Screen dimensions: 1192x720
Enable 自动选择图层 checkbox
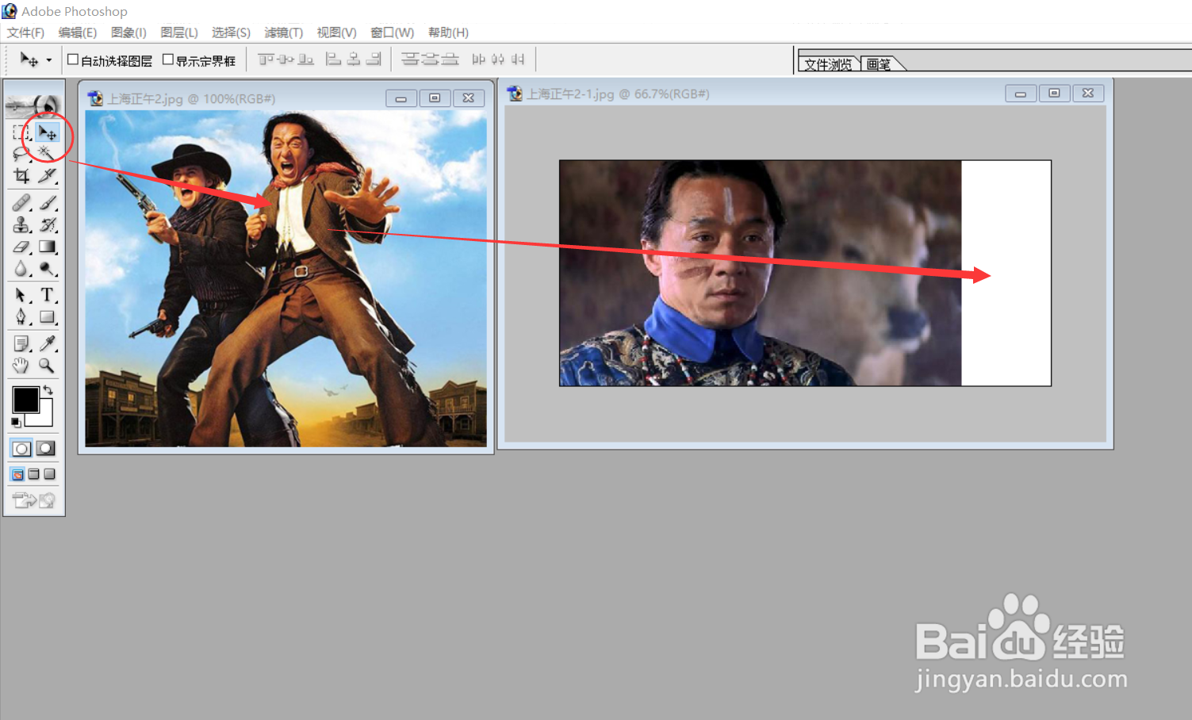pyautogui.click(x=73, y=59)
